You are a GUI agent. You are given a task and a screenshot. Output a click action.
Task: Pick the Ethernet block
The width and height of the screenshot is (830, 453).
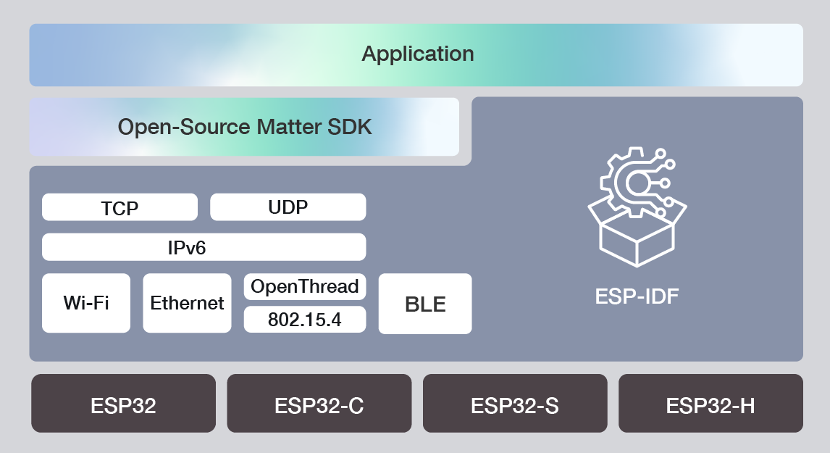[187, 303]
